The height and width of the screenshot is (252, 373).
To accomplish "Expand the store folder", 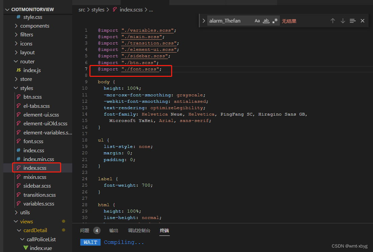I will [x=16, y=79].
